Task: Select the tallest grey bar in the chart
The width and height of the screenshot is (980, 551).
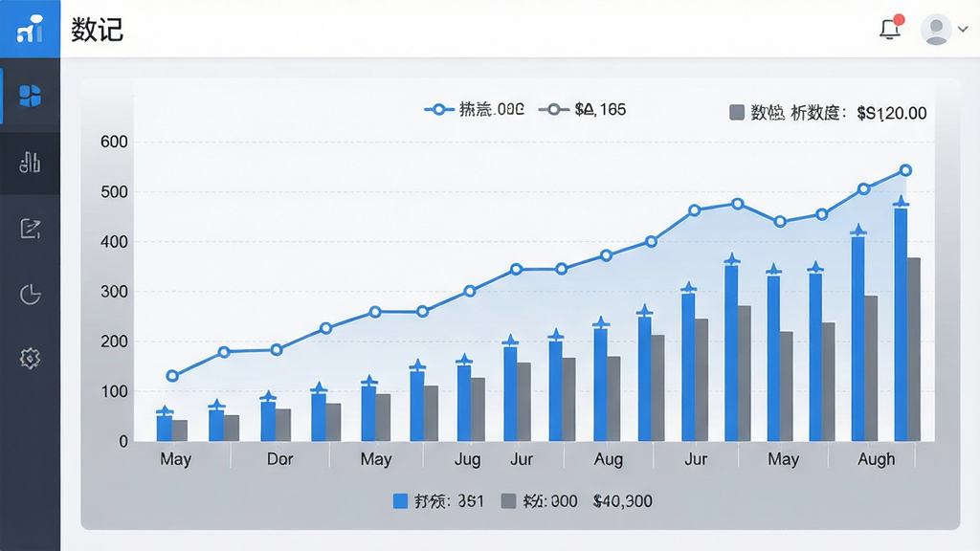Action: tap(914, 349)
